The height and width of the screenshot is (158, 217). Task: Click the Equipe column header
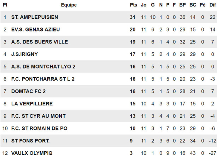coord(69,5)
